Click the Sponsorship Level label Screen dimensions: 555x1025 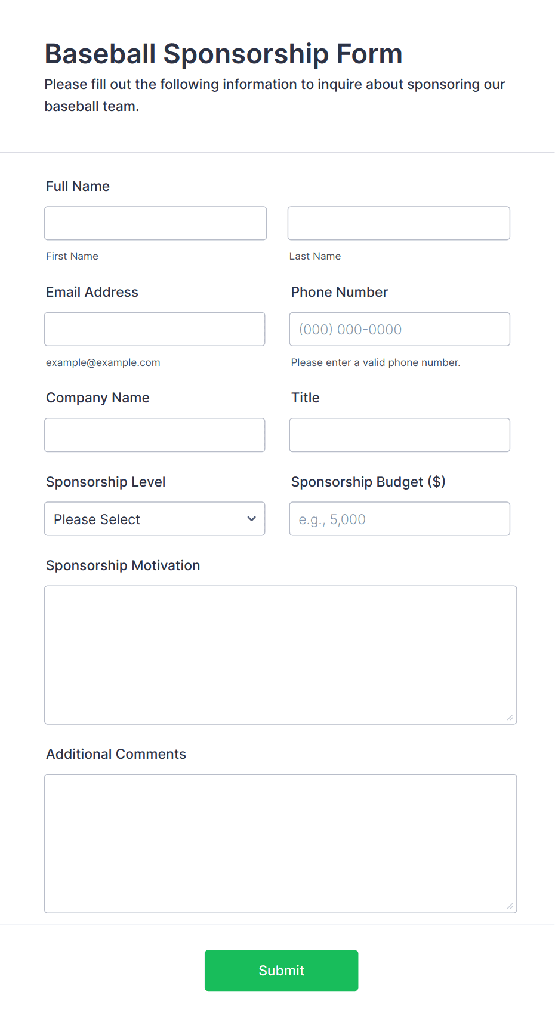coord(106,482)
